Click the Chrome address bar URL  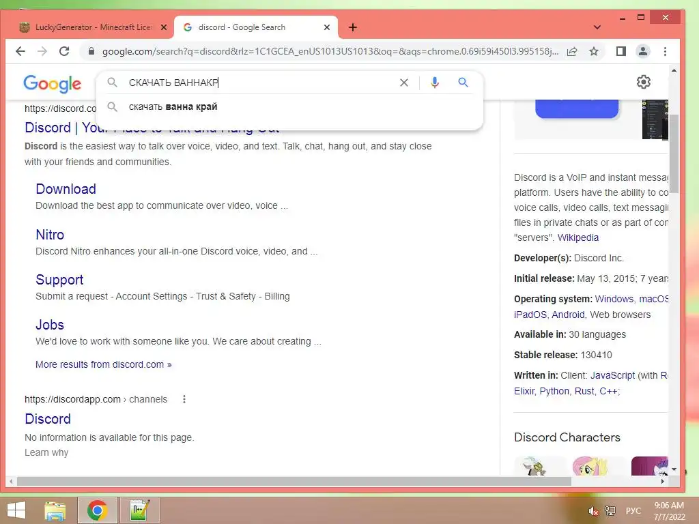coord(330,51)
